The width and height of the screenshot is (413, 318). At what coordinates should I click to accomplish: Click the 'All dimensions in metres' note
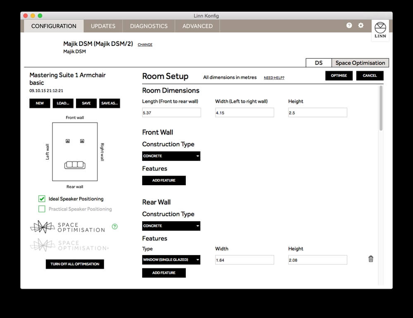point(230,77)
